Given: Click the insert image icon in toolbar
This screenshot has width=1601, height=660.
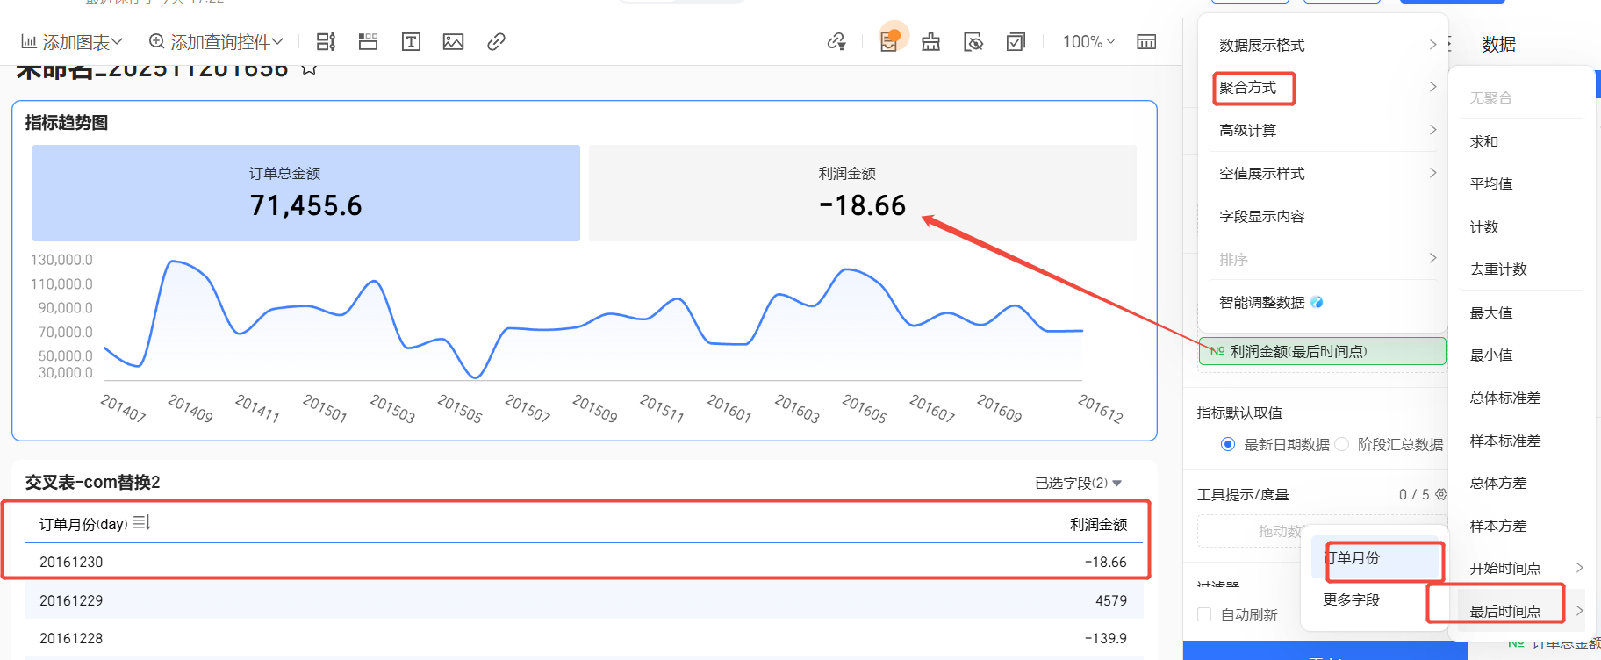Looking at the screenshot, I should point(453,42).
